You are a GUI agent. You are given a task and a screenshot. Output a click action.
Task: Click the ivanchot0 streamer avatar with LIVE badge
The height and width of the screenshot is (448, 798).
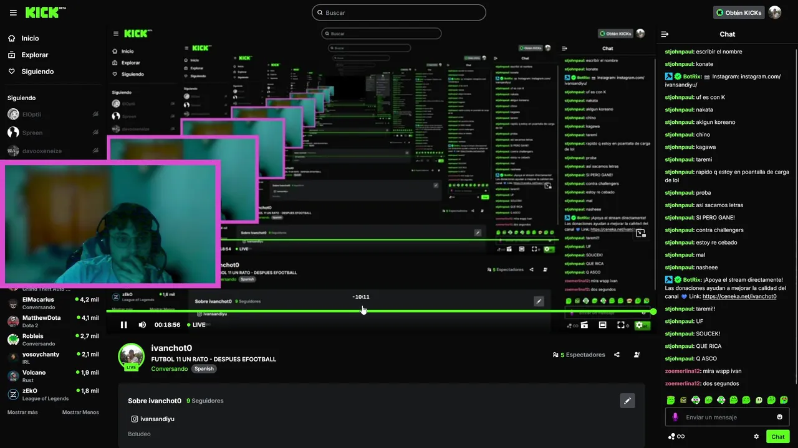132,356
